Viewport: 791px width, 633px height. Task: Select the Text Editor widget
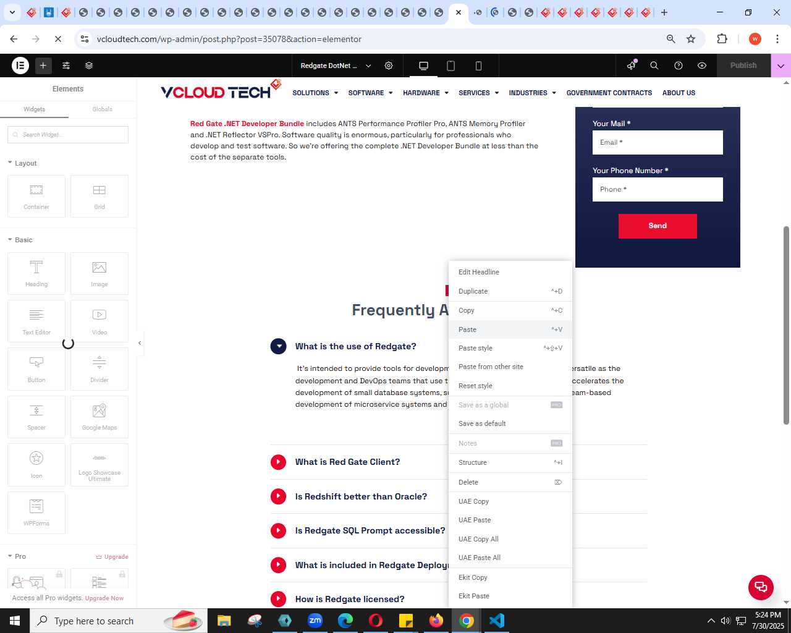(36, 321)
